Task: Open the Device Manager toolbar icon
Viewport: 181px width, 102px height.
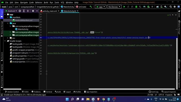Action: [161, 7]
